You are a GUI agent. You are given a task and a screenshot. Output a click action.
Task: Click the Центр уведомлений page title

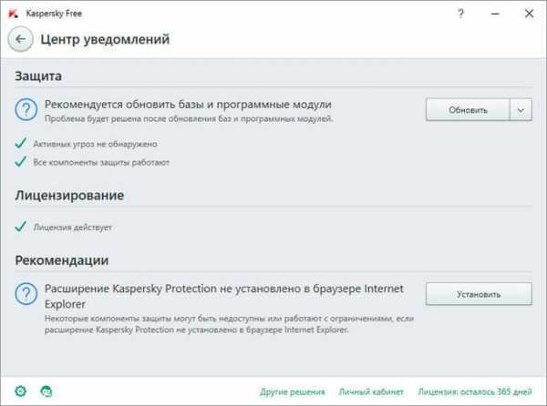pyautogui.click(x=105, y=39)
